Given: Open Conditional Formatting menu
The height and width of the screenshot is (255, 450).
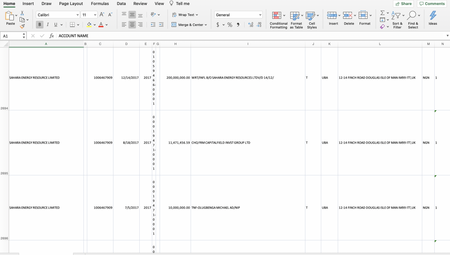Looking at the screenshot, I should pyautogui.click(x=278, y=20).
